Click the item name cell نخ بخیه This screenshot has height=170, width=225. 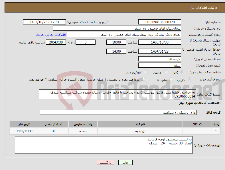click(x=140, y=131)
